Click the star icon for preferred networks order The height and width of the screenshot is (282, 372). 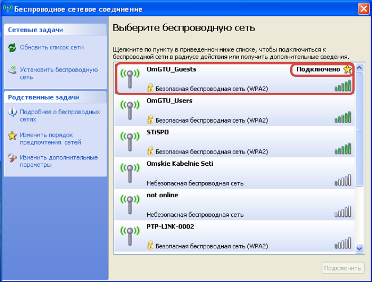(12, 136)
